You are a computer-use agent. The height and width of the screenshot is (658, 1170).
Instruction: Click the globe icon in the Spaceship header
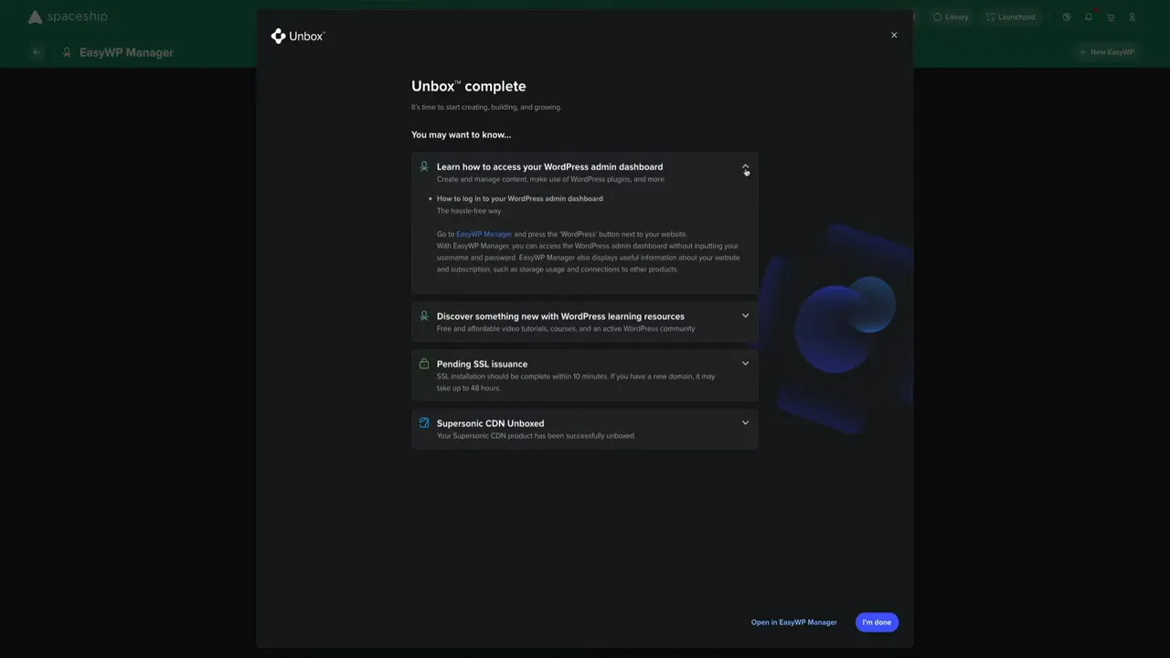(x=1066, y=17)
